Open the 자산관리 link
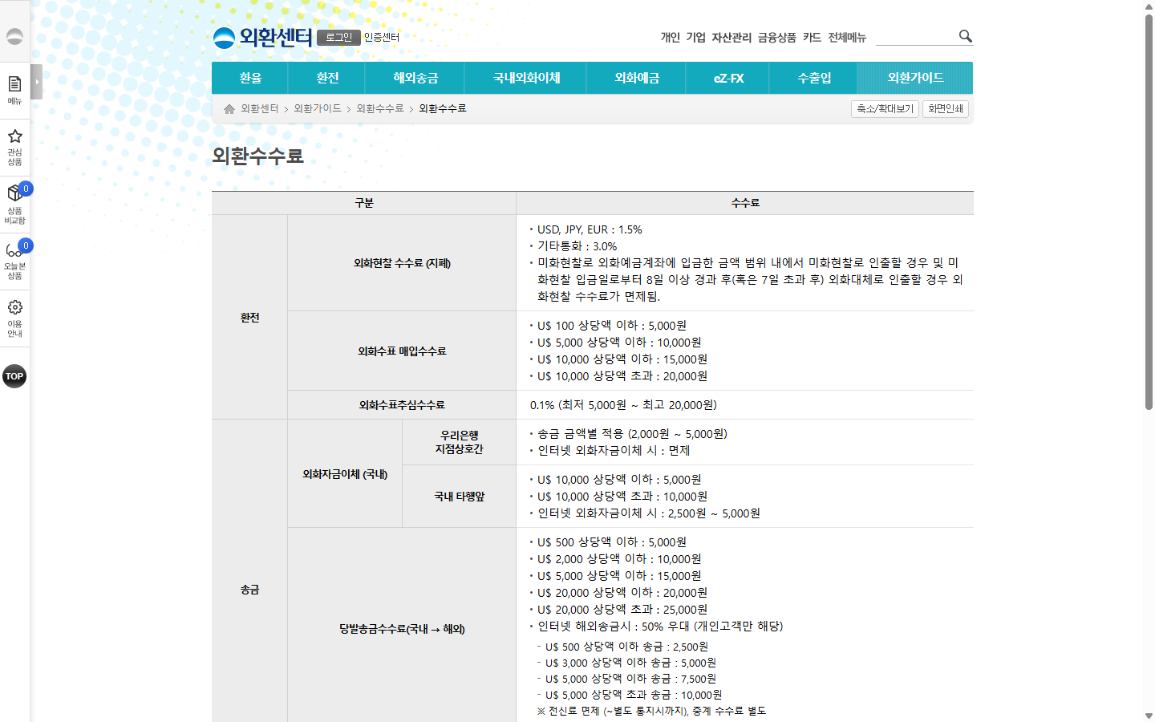The width and height of the screenshot is (1155, 722). point(731,38)
